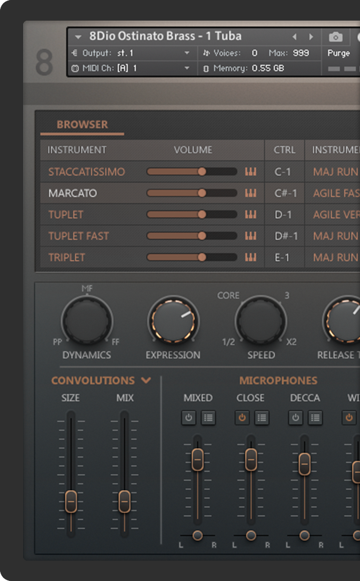The image size is (360, 581).
Task: Open the Purge menu
Action: pos(338,53)
